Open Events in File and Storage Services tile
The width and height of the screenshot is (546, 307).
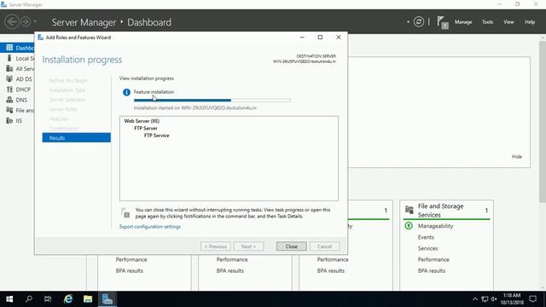coord(426,237)
